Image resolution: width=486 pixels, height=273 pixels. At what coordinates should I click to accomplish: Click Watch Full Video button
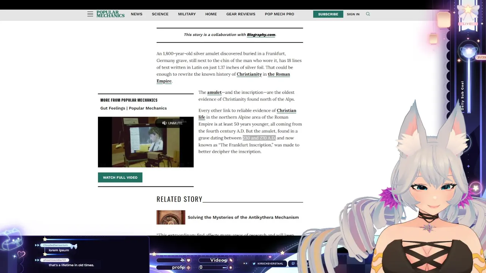(120, 177)
